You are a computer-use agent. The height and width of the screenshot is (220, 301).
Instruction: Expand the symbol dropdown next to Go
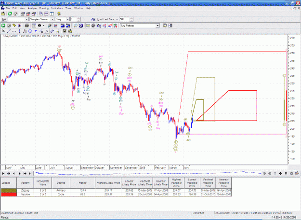[x=26, y=19]
